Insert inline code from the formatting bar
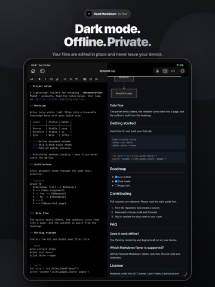This screenshot has height=287, width=215. coord(51,80)
